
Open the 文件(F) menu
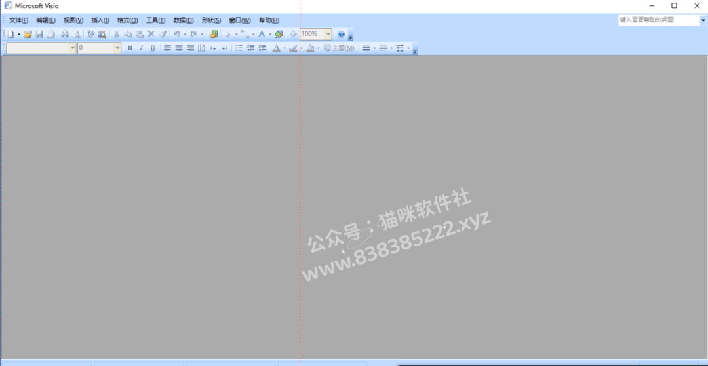18,20
